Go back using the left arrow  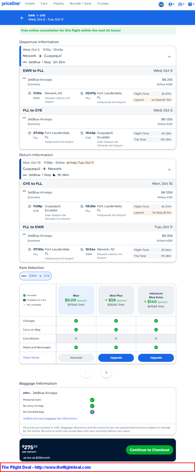coord(22,18)
